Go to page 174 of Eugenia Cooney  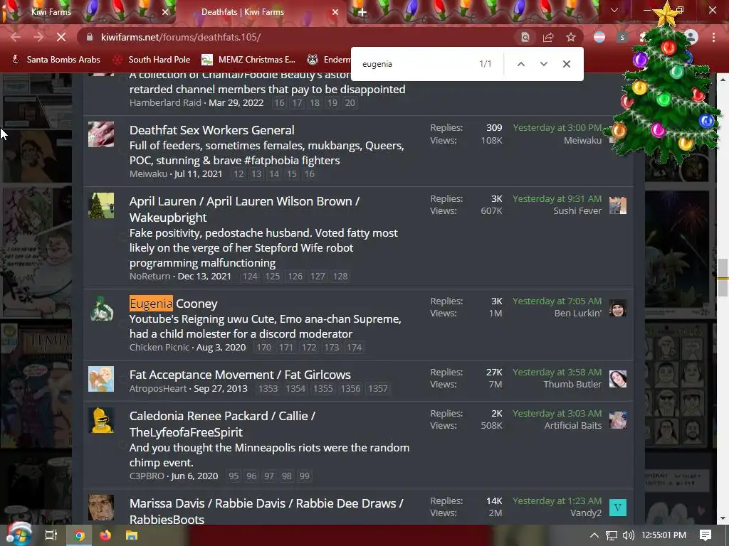click(354, 347)
